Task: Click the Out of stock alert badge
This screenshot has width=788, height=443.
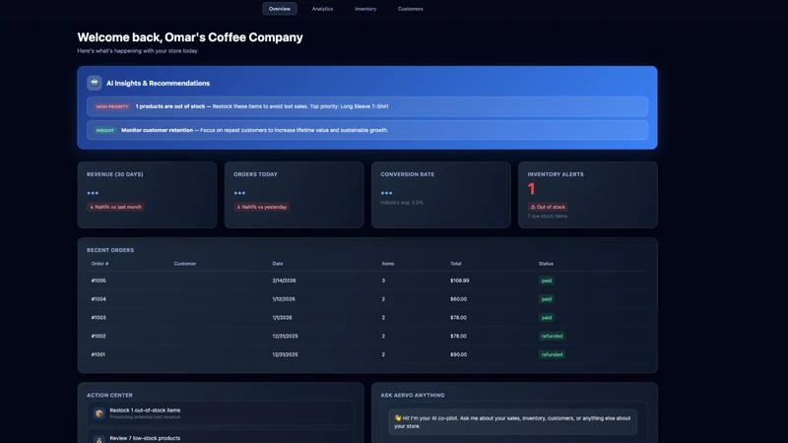Action: click(x=548, y=207)
